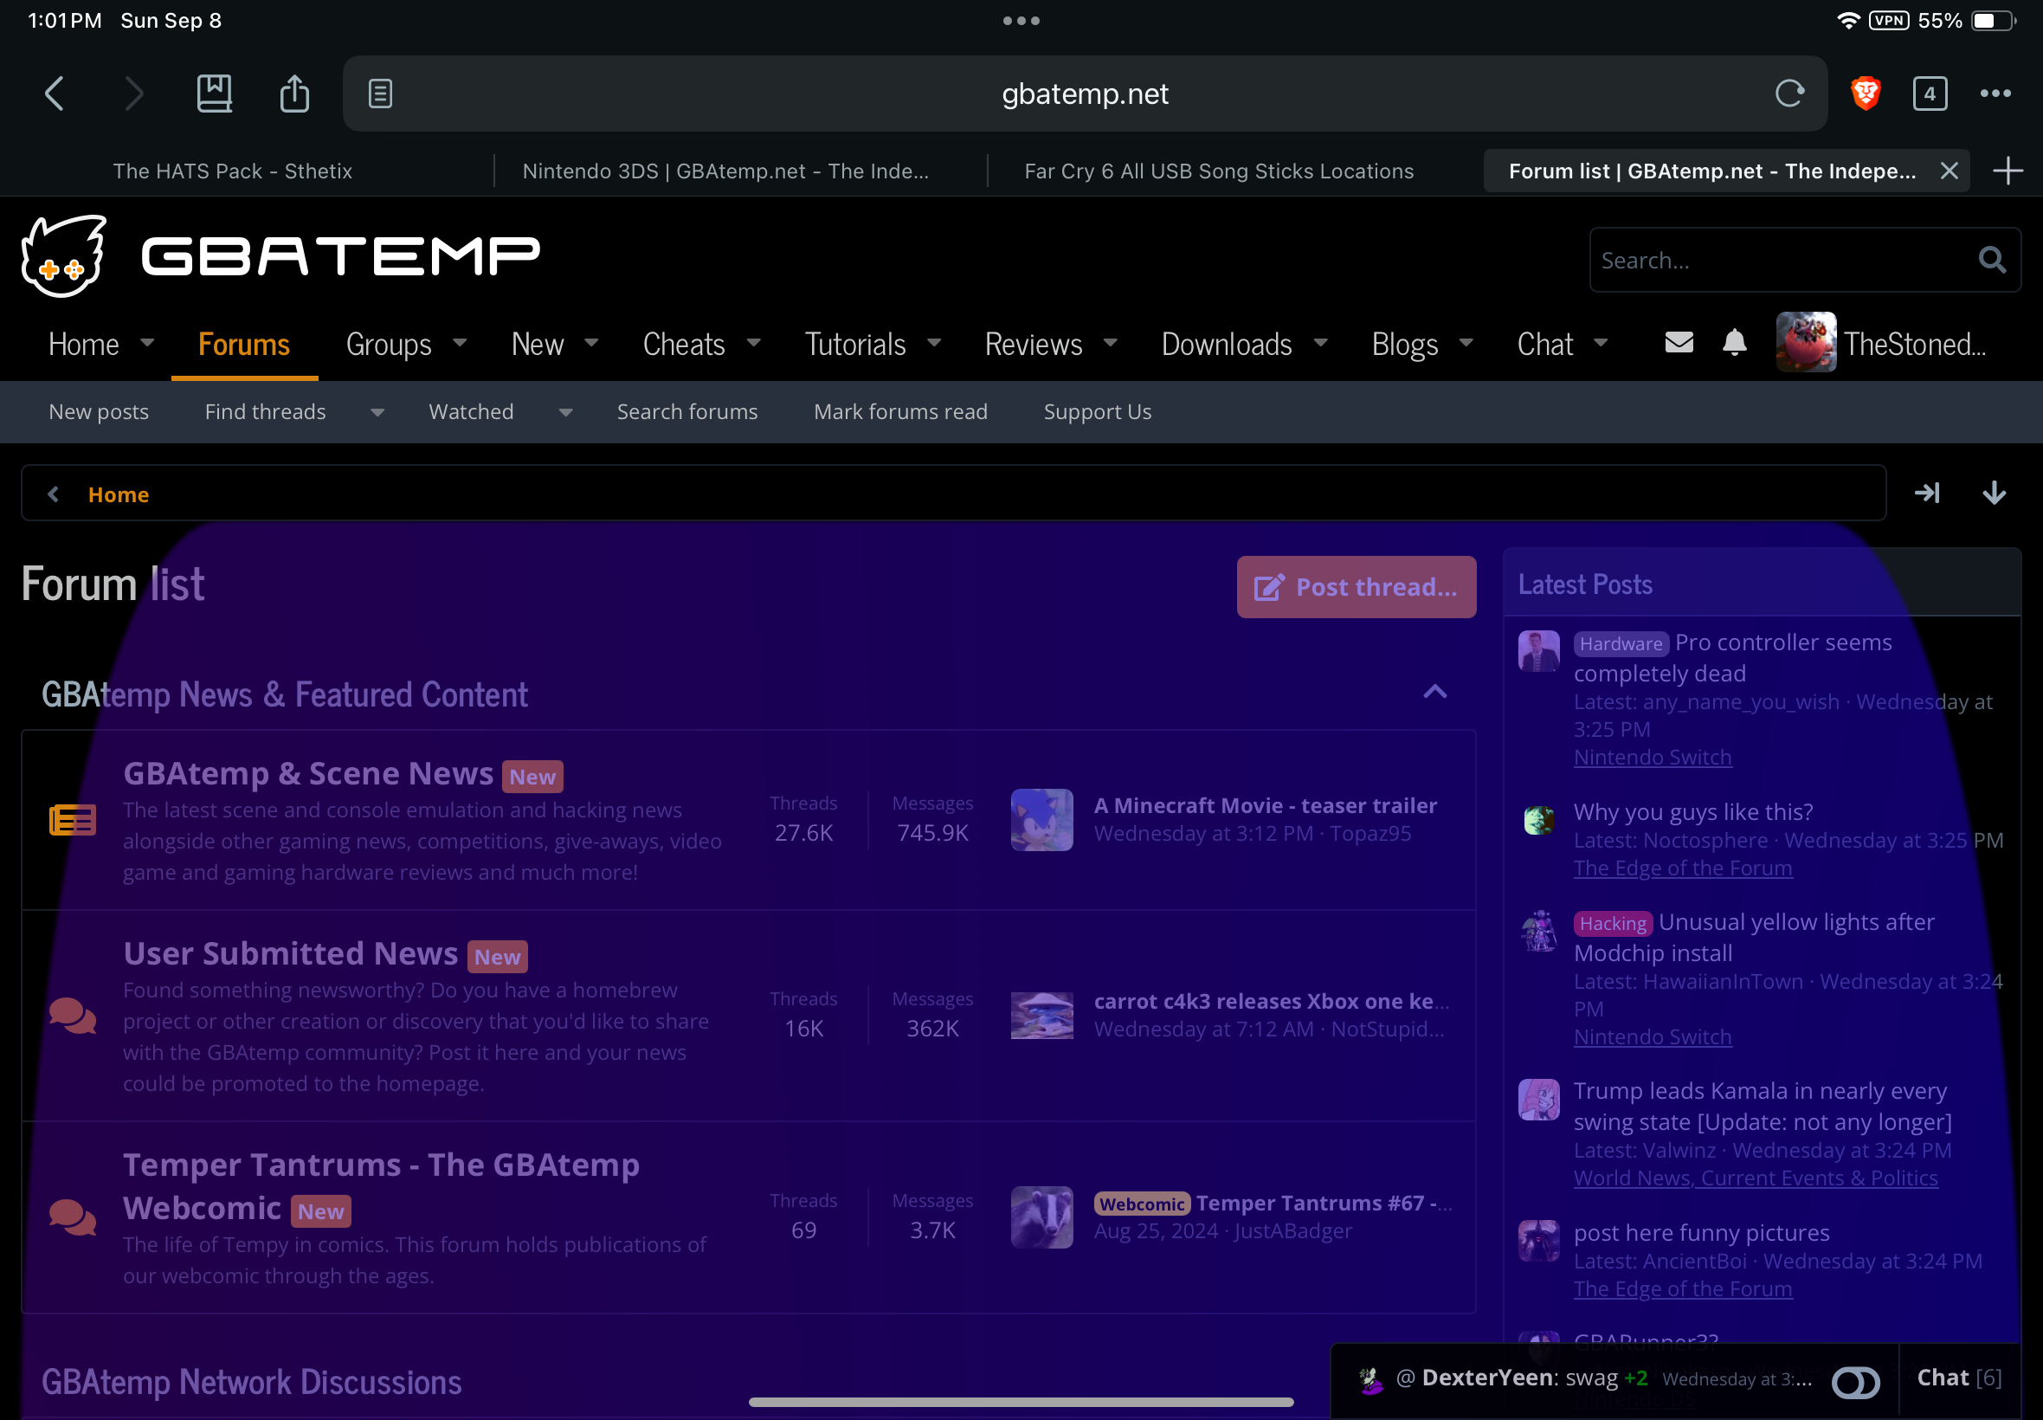The height and width of the screenshot is (1420, 2043).
Task: Open New posts in sub-navigation
Action: 99,412
